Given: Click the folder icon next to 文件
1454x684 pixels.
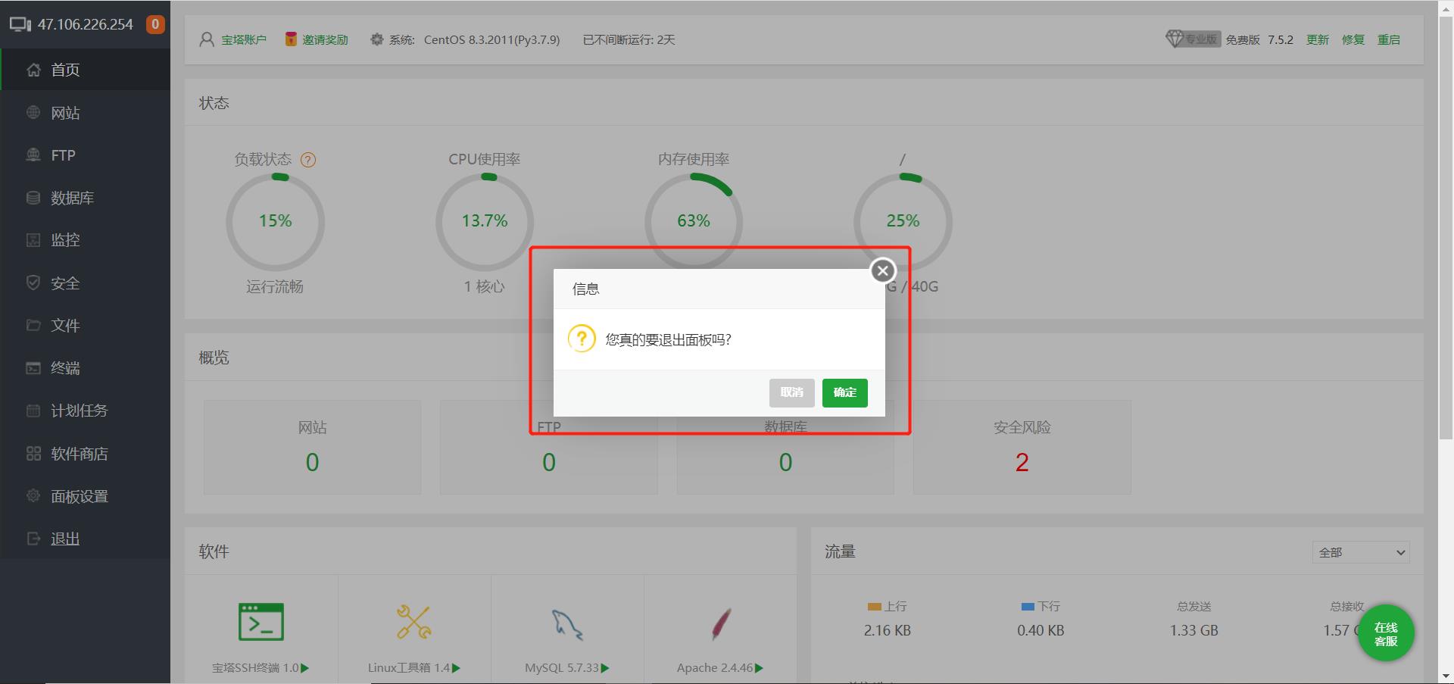Looking at the screenshot, I should (x=33, y=325).
